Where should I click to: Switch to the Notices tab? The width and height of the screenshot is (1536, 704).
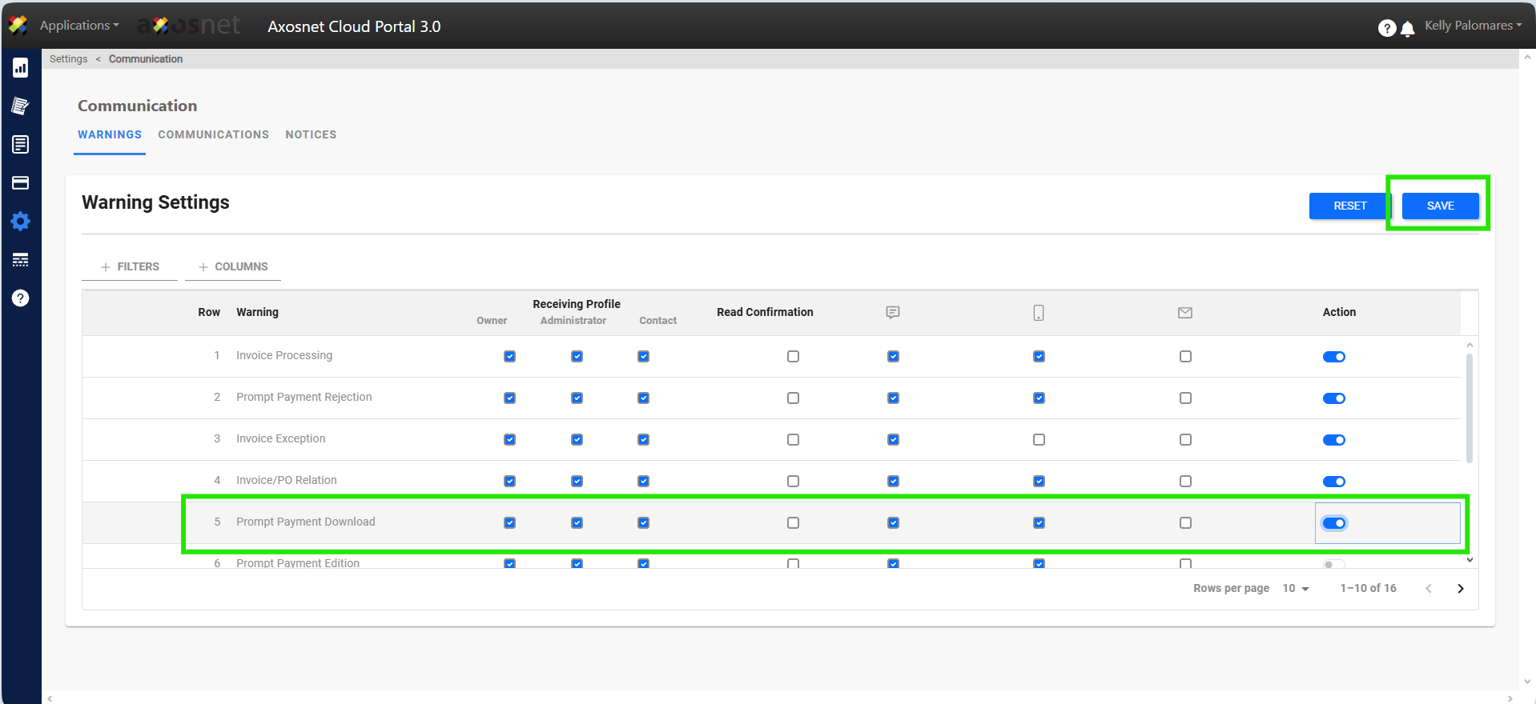tap(311, 135)
